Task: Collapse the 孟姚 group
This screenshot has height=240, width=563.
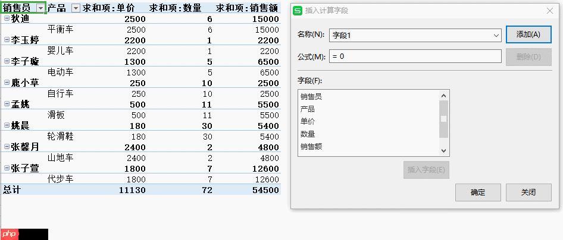Action: pos(7,104)
